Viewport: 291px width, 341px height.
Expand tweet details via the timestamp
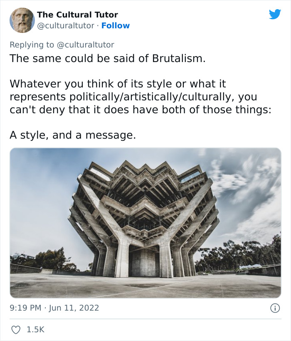point(54,307)
